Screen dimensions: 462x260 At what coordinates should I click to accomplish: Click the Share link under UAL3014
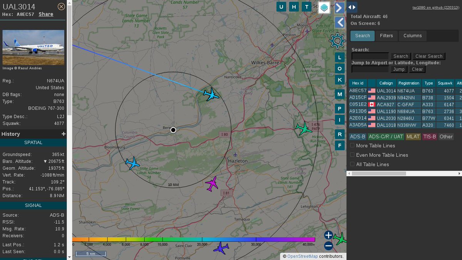[46, 14]
